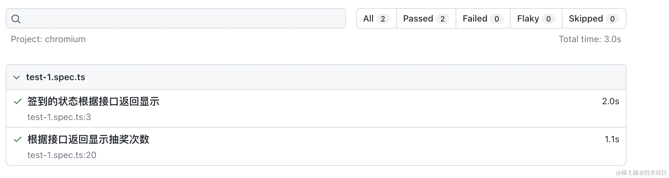669x178 pixels.
Task: Focus the test search input field
Action: (176, 19)
